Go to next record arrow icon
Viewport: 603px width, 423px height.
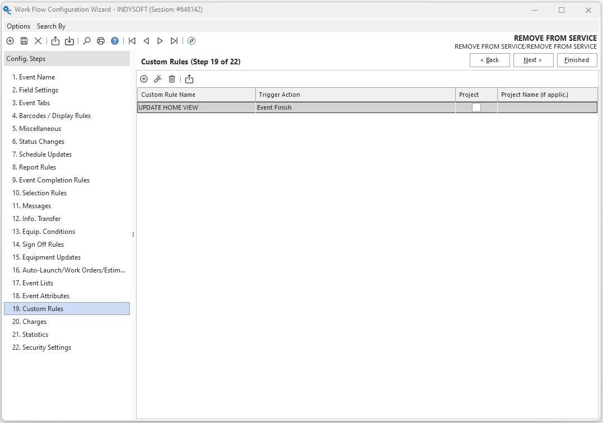[x=160, y=41]
